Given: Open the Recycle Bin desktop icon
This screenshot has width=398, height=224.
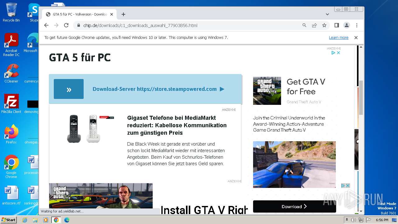Looking at the screenshot, I should click(x=11, y=12).
